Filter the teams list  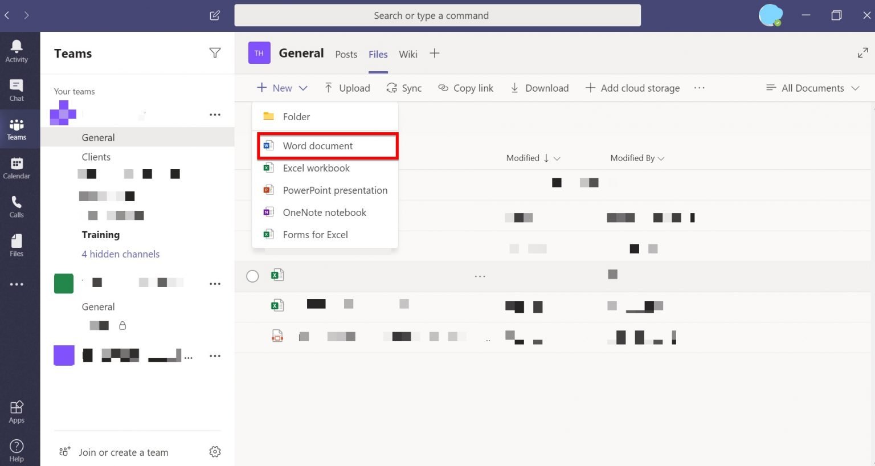click(x=215, y=53)
